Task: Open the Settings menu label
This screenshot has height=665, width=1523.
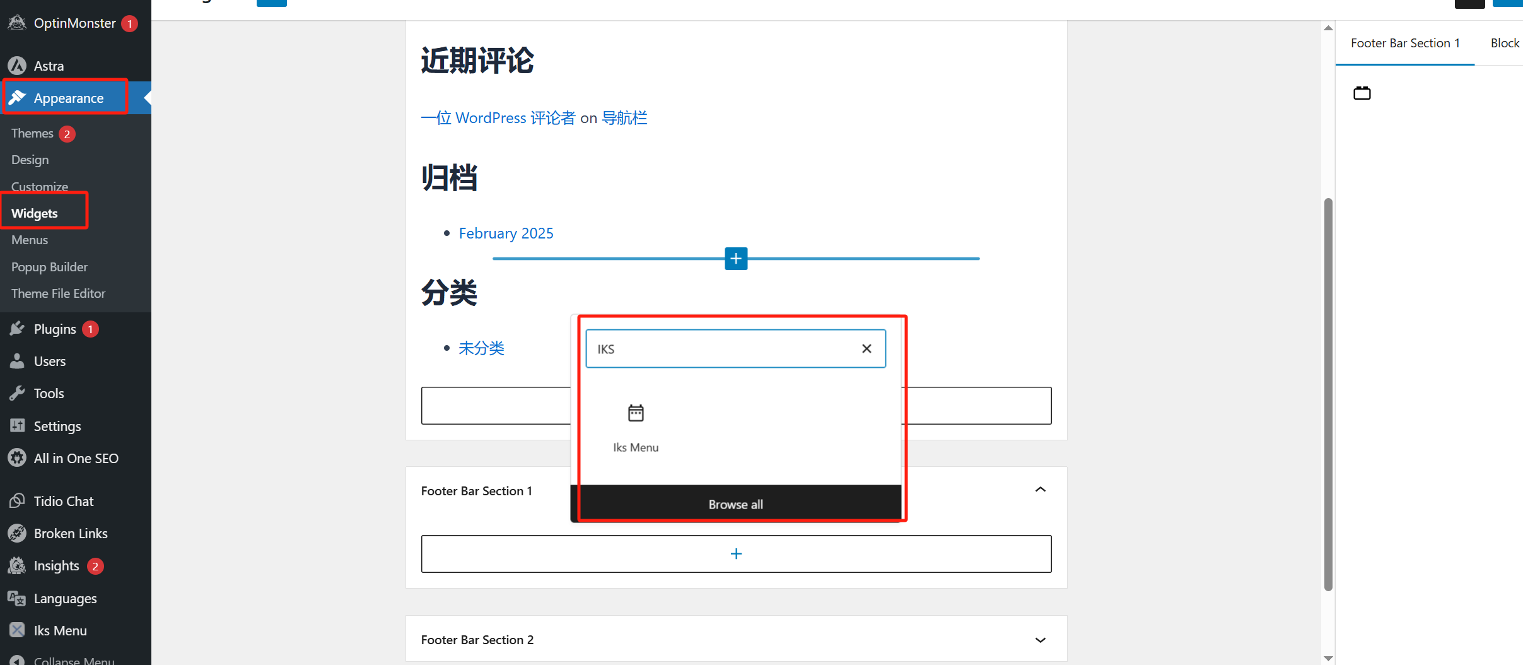Action: [x=57, y=426]
